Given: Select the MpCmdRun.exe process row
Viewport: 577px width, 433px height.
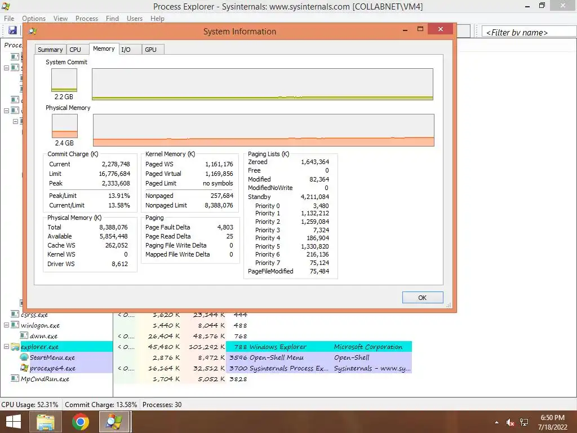Looking at the screenshot, I should 206,378.
